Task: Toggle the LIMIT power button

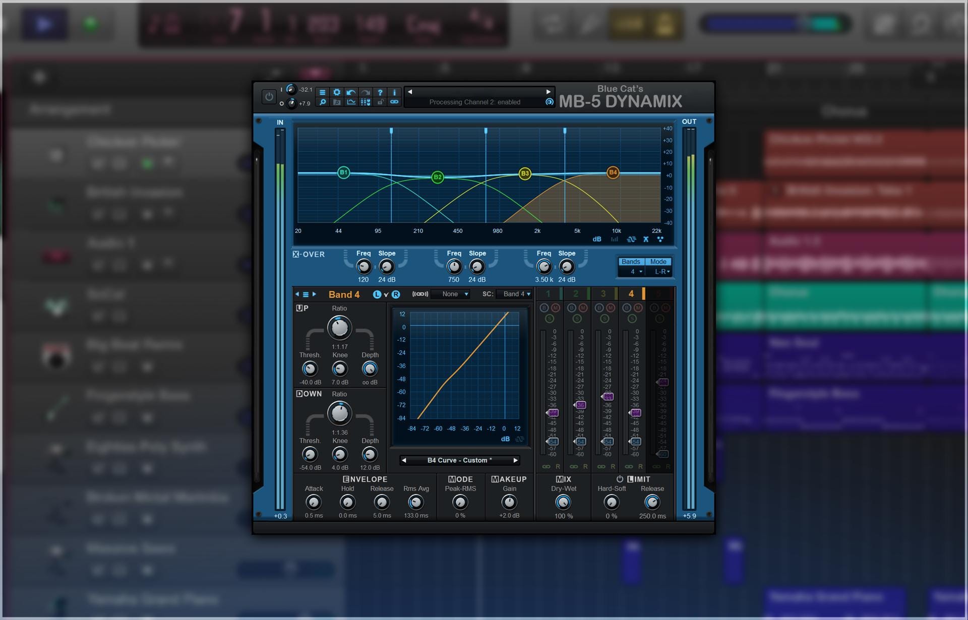Action: point(620,479)
